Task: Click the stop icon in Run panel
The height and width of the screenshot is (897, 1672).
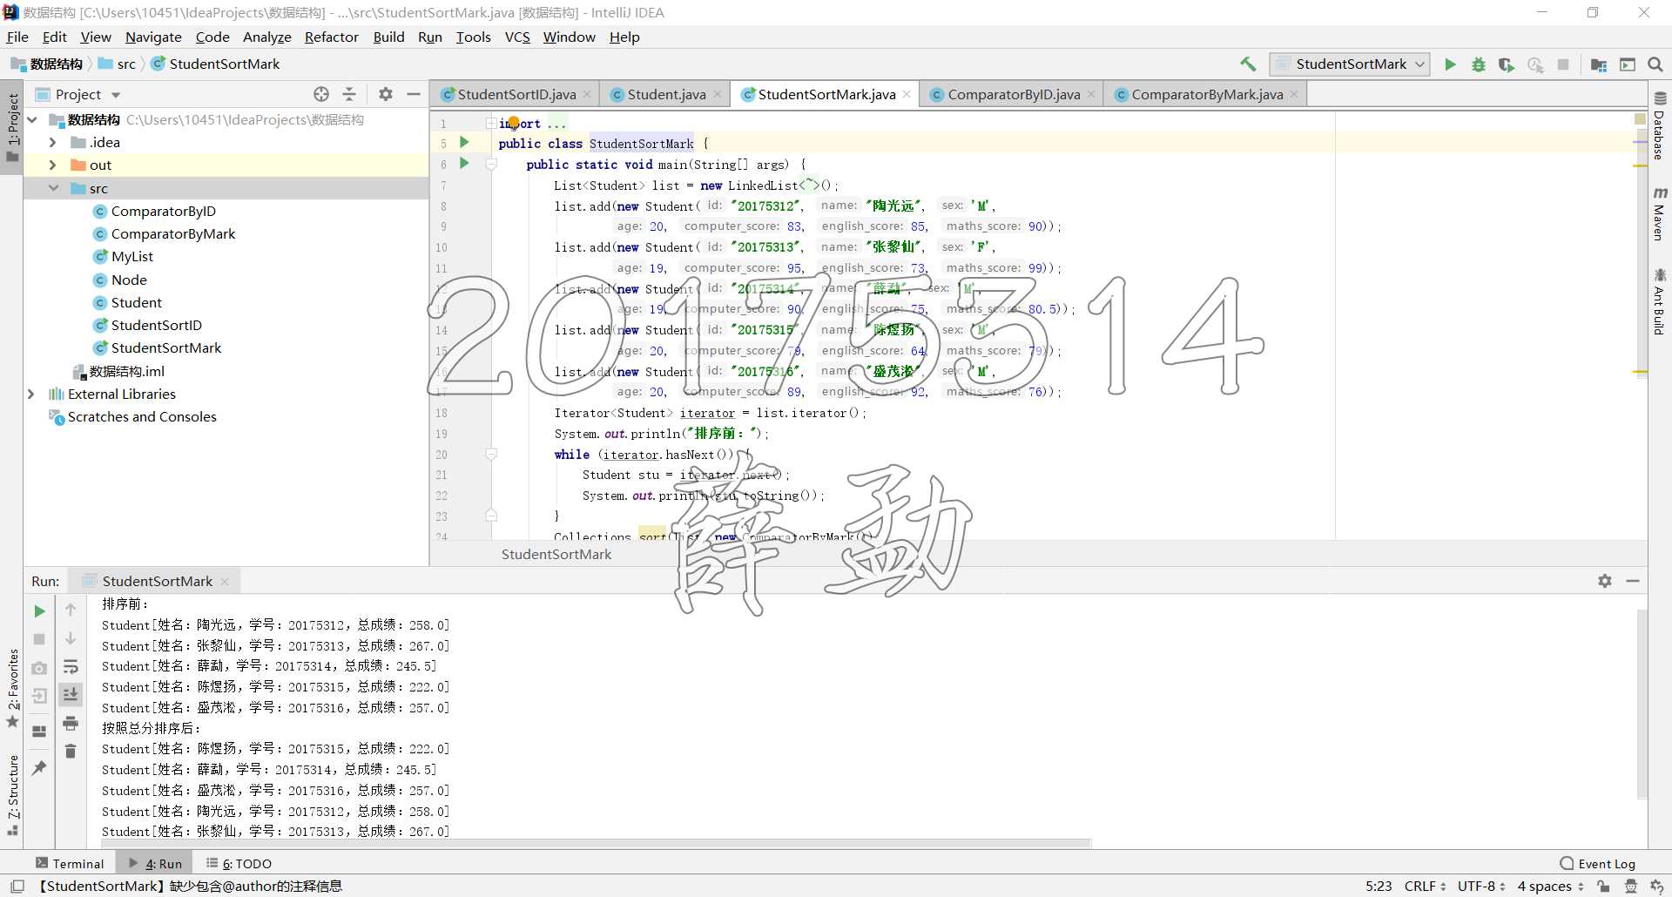Action: [x=39, y=639]
